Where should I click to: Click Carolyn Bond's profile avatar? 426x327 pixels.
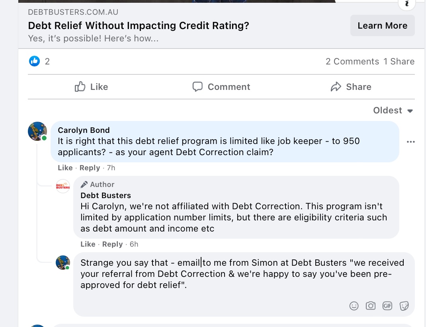(x=37, y=131)
